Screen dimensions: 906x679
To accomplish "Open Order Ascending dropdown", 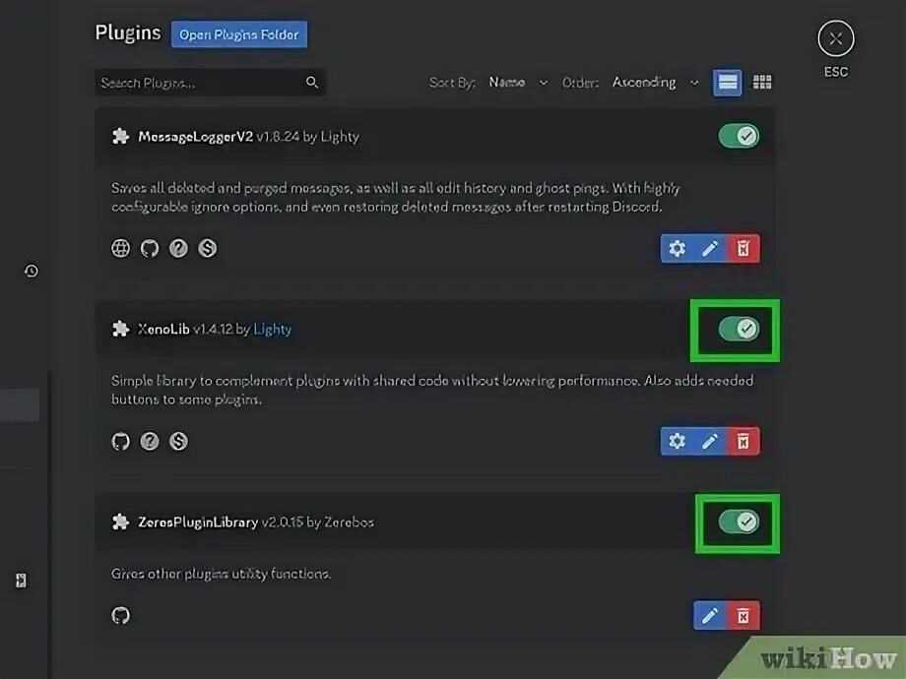I will [656, 83].
